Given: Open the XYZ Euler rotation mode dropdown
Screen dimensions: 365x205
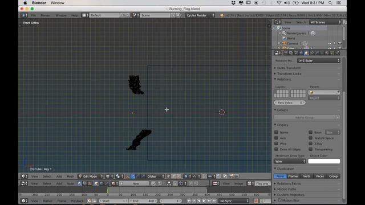Looking at the screenshot, I should coord(318,61).
